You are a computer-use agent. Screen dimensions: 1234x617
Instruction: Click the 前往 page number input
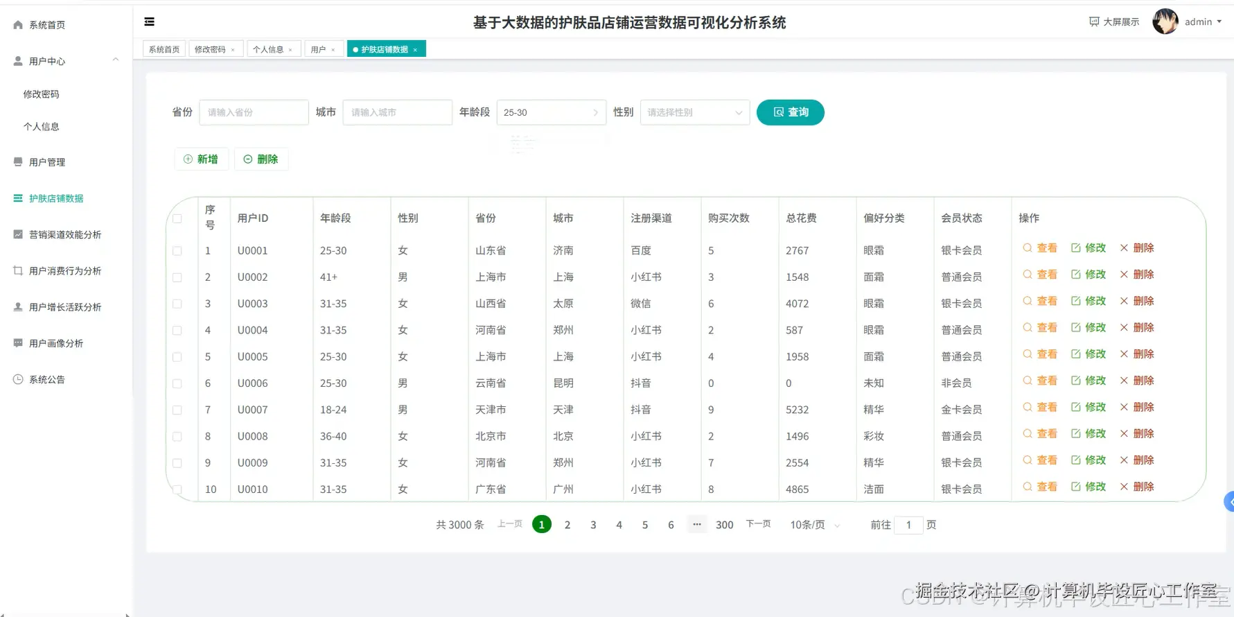pyautogui.click(x=908, y=525)
